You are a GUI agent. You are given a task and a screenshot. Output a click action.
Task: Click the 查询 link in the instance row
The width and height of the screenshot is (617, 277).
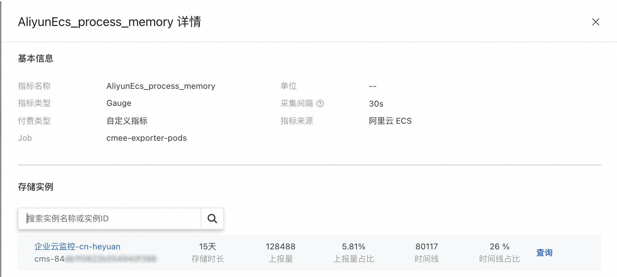[544, 252]
